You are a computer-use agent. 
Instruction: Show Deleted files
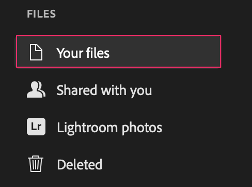pos(118,164)
